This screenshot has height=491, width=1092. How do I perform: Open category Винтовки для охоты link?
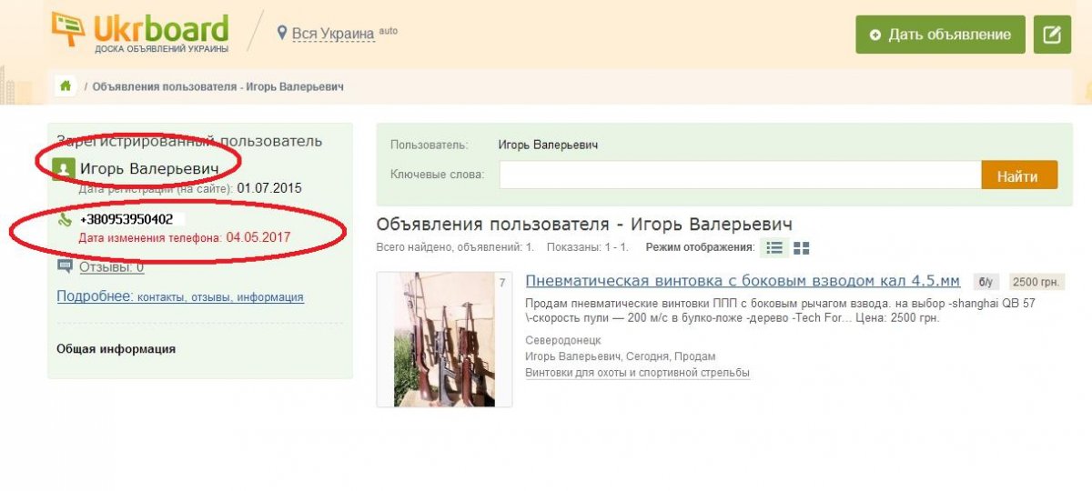[x=637, y=373]
